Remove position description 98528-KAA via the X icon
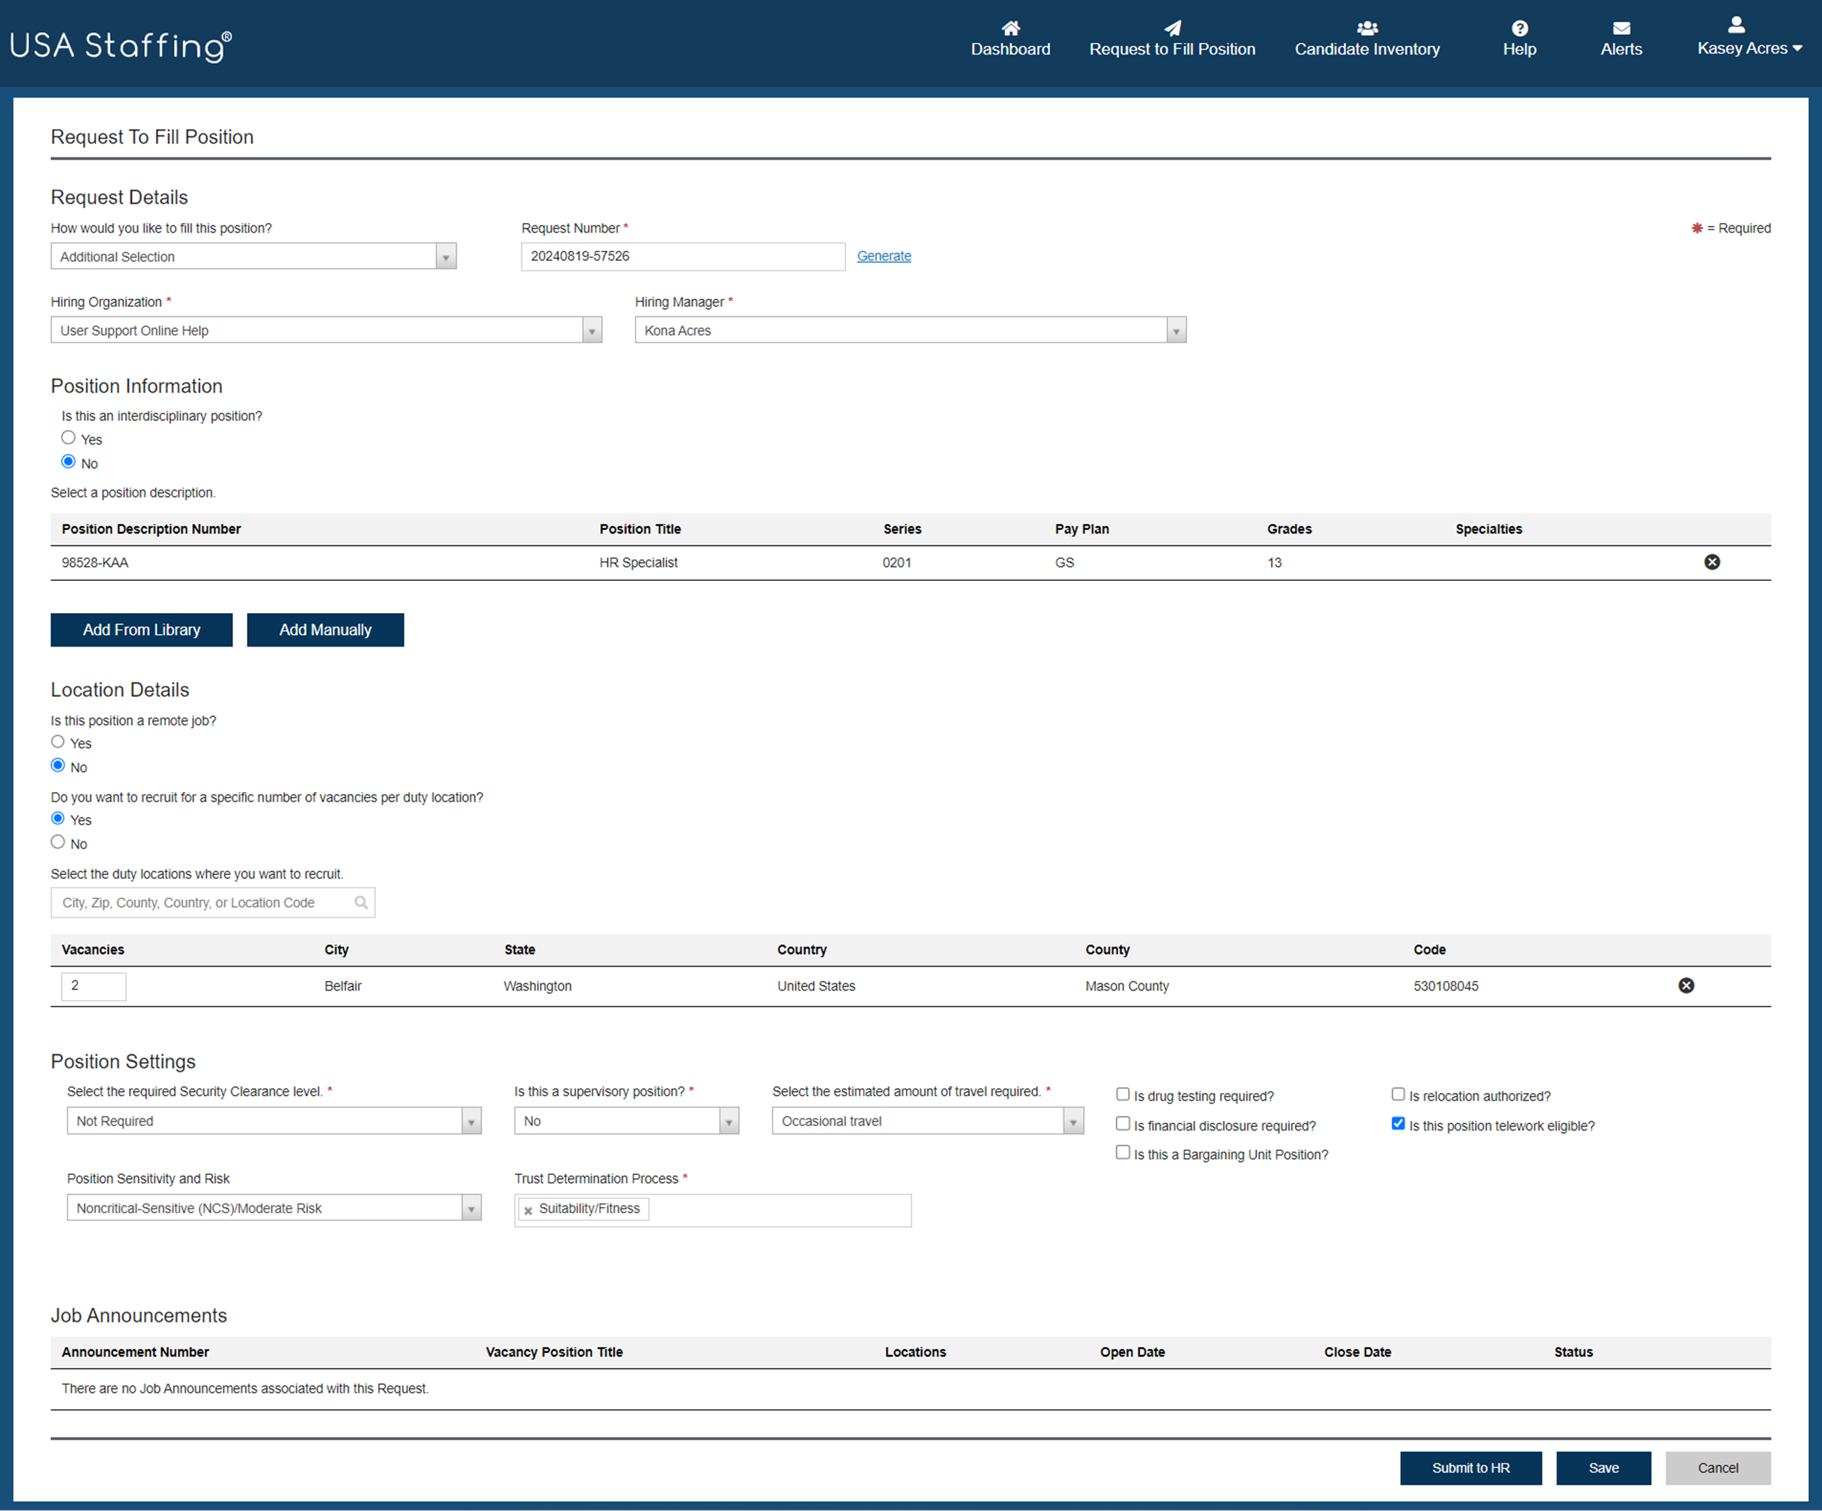This screenshot has height=1511, width=1822. coord(1712,561)
